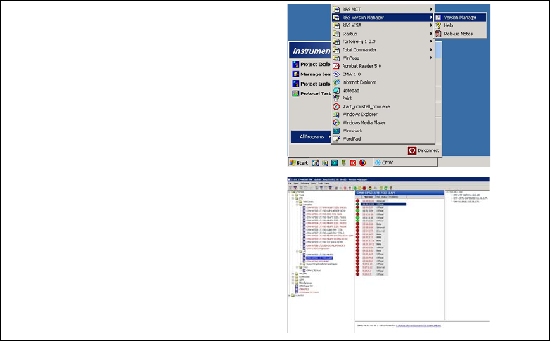Select the GSM folder in the tree
This screenshot has height=341, width=550.
click(302, 280)
